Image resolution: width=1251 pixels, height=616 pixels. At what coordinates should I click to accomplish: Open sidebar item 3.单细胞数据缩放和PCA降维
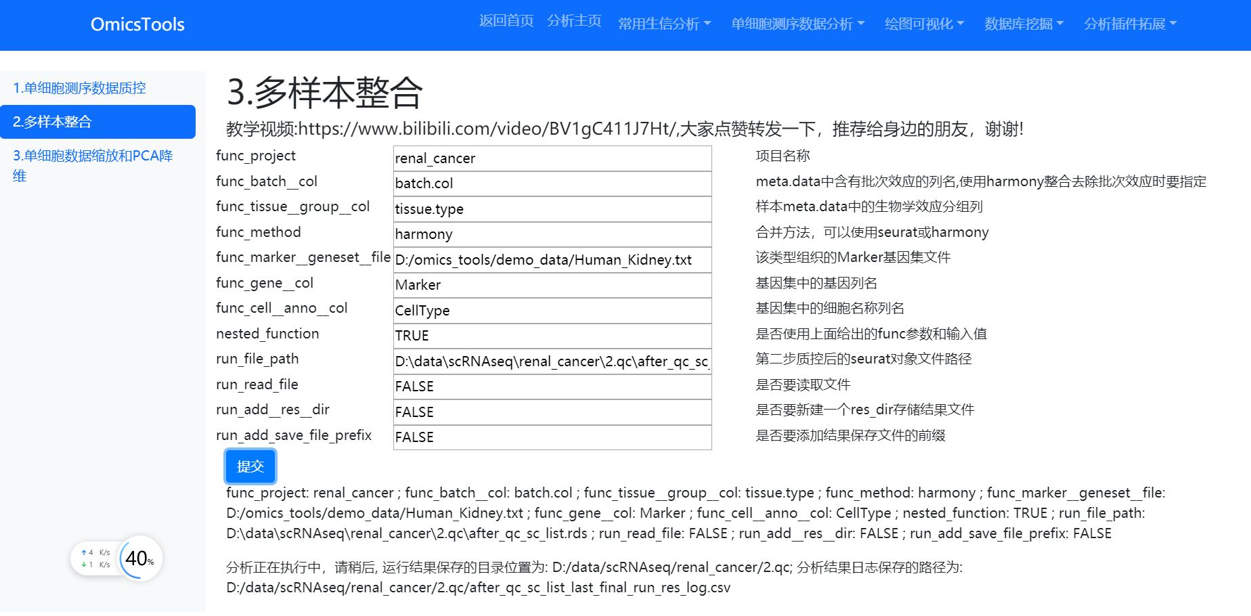[x=97, y=166]
